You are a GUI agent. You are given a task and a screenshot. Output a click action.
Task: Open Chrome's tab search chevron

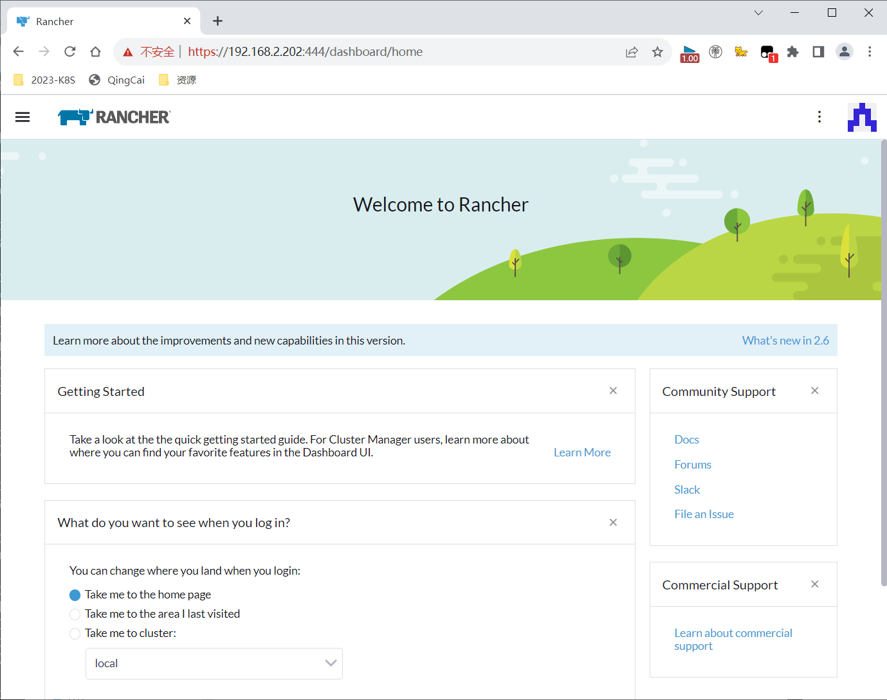tap(758, 13)
